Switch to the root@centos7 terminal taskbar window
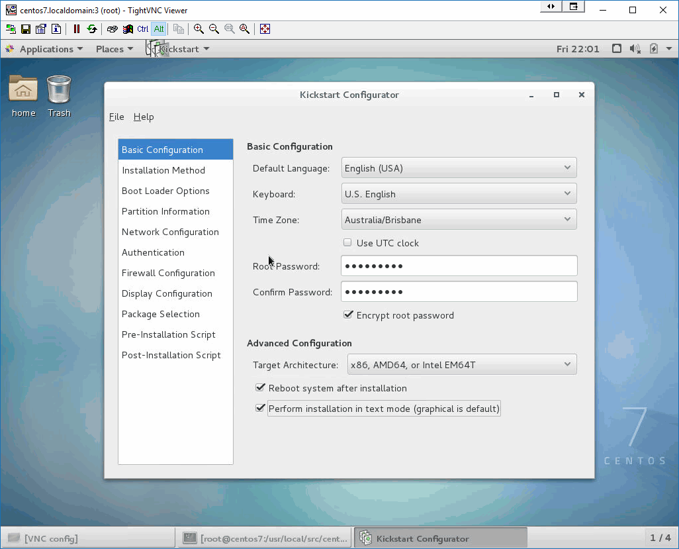Viewport: 679px width, 549px height. click(x=265, y=538)
